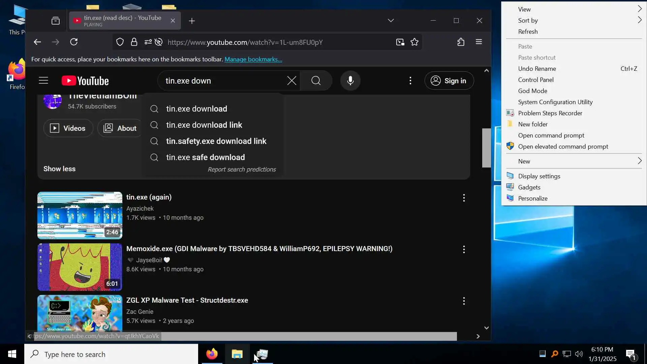Open Firefox extensions puzzle icon
Viewport: 647px width, 364px height.
pyautogui.click(x=461, y=42)
